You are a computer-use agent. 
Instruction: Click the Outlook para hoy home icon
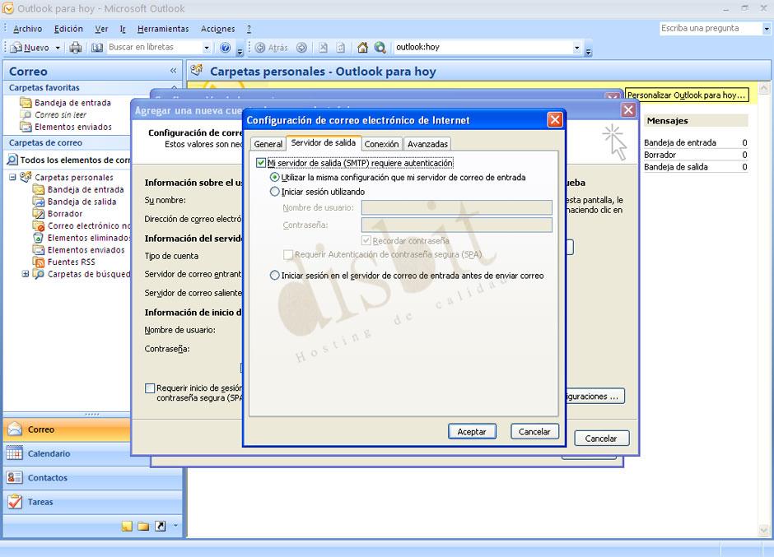click(361, 47)
